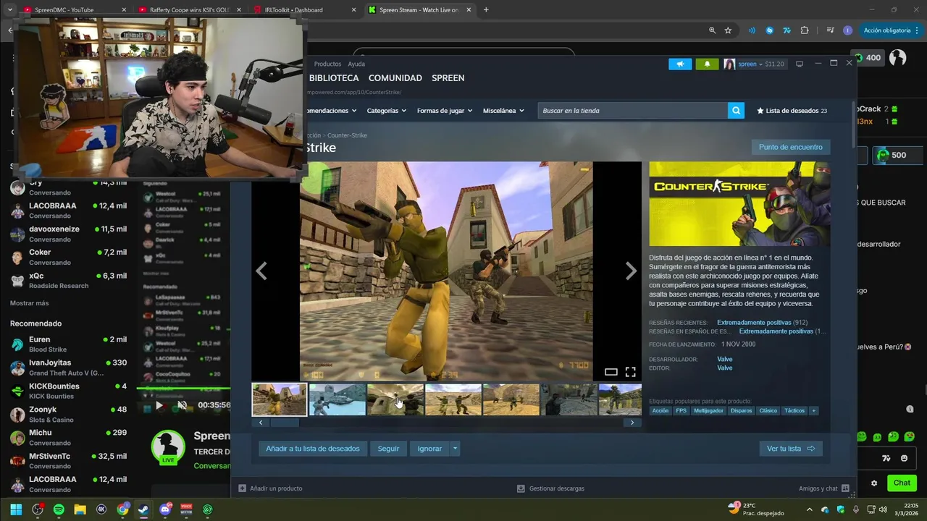Click the Añadir un producto plus icon
This screenshot has width=927, height=521.
pyautogui.click(x=243, y=488)
